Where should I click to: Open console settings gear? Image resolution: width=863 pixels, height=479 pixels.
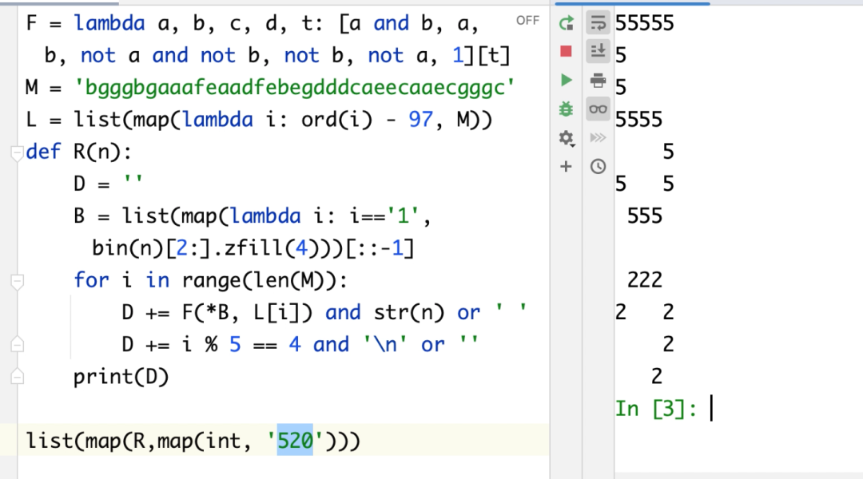point(567,138)
